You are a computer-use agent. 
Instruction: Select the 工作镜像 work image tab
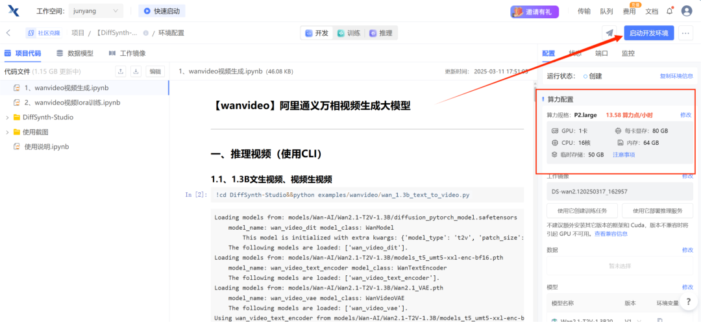point(127,53)
